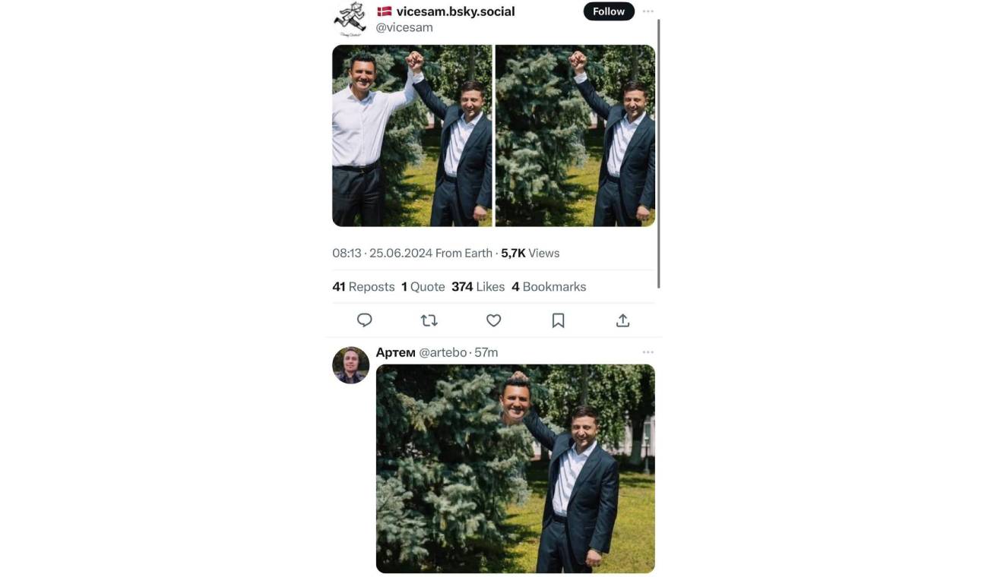
Task: Click the reply speech bubble icon
Action: (365, 320)
